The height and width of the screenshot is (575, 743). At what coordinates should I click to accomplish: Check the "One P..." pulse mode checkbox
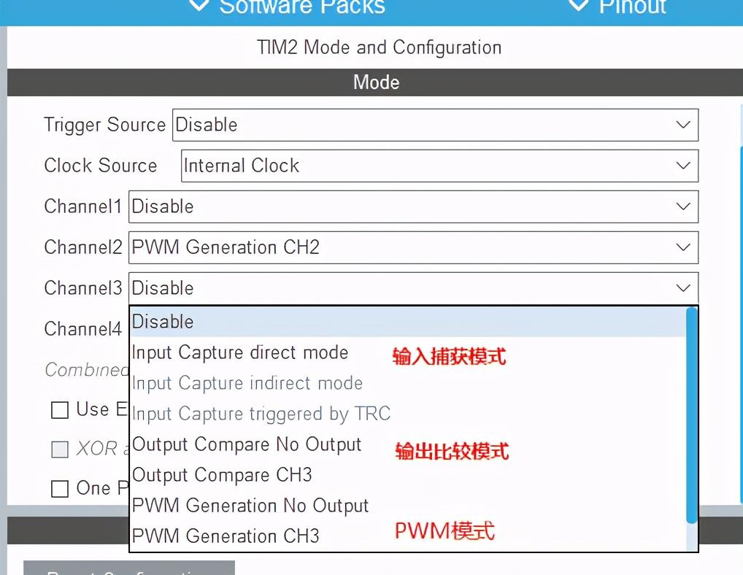59,488
